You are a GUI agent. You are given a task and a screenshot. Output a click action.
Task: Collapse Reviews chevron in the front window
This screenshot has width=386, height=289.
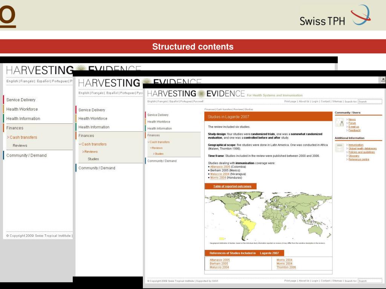[x=151, y=148]
